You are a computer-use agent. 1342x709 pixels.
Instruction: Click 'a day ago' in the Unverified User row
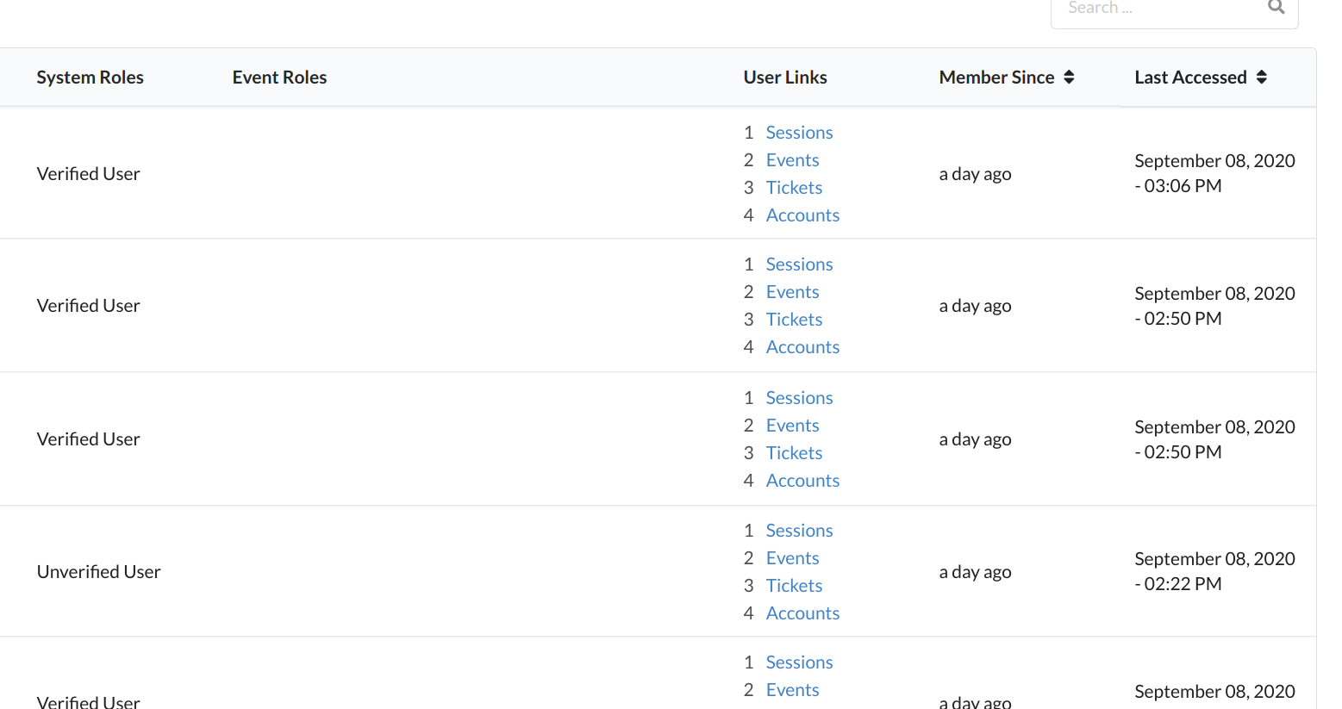(x=976, y=572)
